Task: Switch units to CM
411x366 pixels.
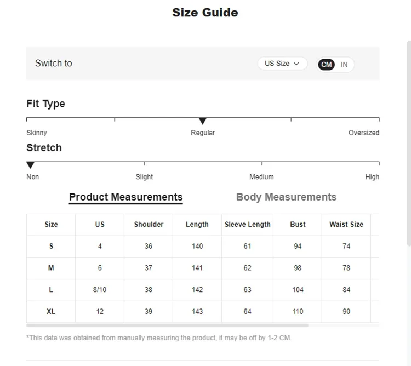Action: click(327, 65)
